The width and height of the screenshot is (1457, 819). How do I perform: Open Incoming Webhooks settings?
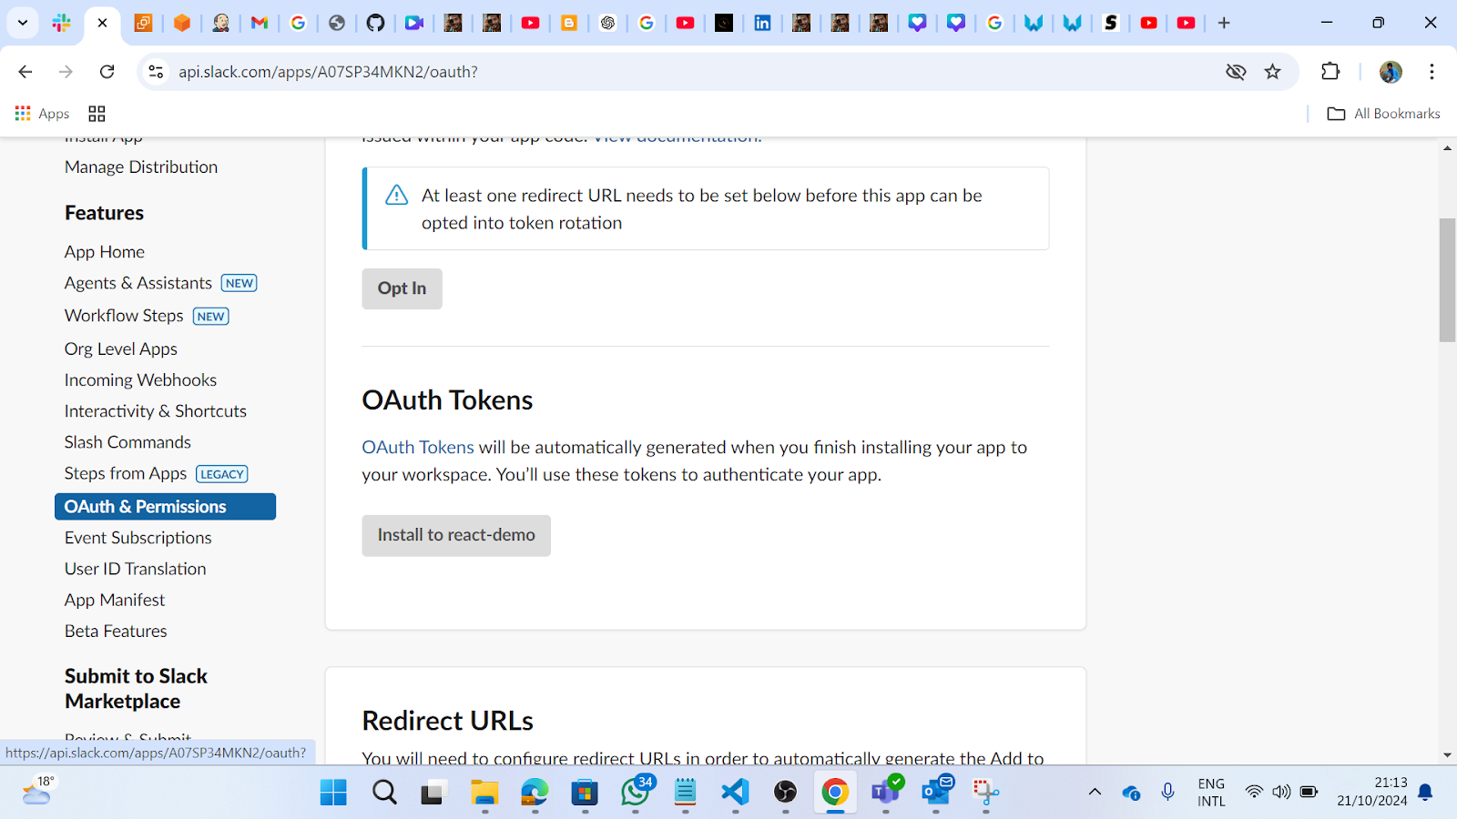click(x=140, y=379)
